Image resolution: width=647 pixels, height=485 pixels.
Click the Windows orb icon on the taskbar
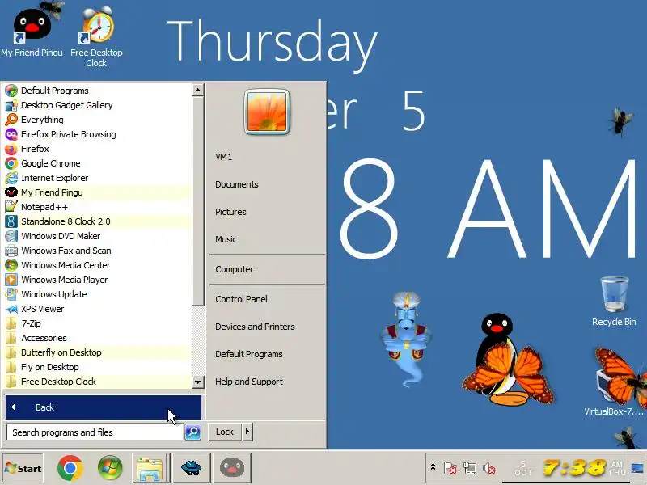click(x=110, y=468)
